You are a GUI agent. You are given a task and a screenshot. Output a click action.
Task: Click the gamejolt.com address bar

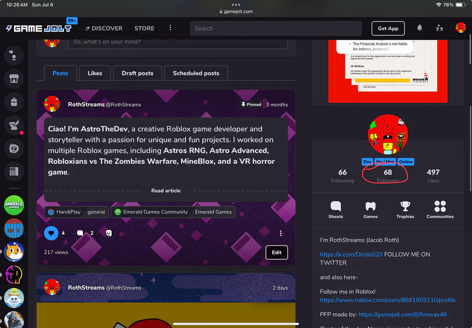coord(236,12)
